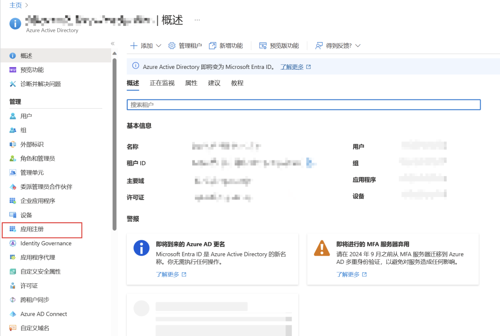Click the sidebar scroll up arrow
Viewport: 500px width, 336px height.
[x=114, y=54]
